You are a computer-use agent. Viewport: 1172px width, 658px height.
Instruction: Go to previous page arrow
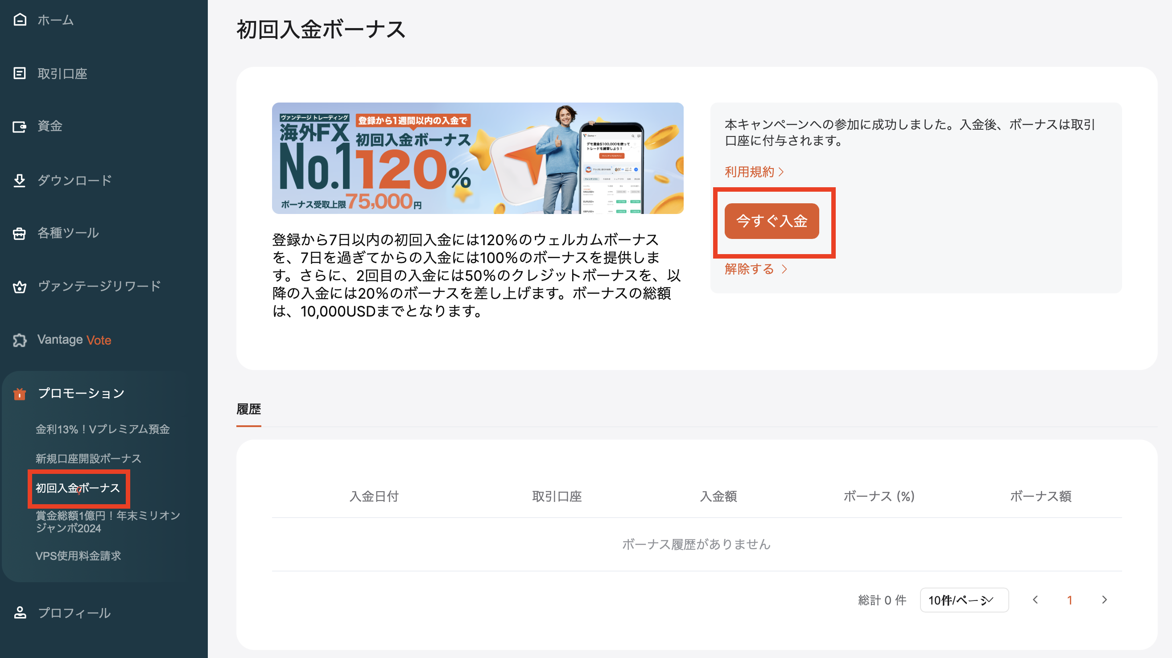tap(1036, 600)
